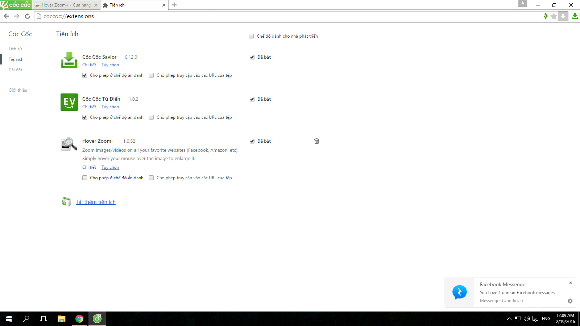Dismiss the Facebook Messenger notification

(x=571, y=283)
